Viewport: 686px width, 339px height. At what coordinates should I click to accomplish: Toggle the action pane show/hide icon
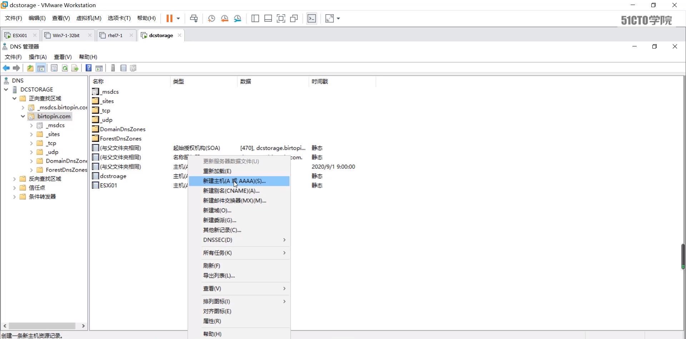click(x=99, y=68)
